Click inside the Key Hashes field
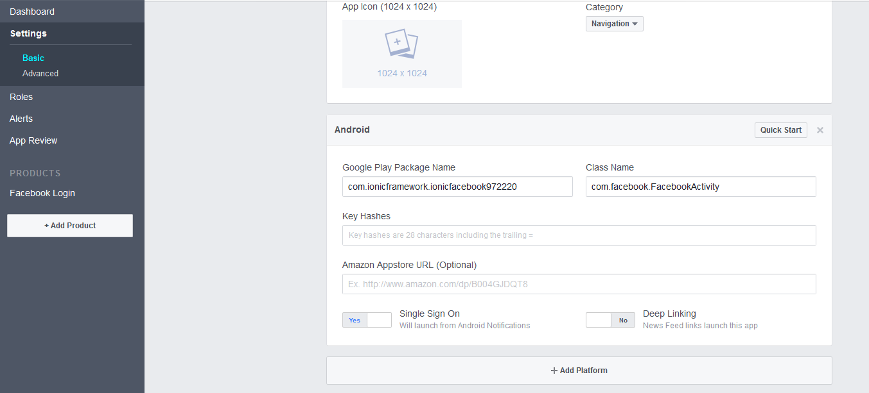This screenshot has width=869, height=393. click(x=578, y=235)
